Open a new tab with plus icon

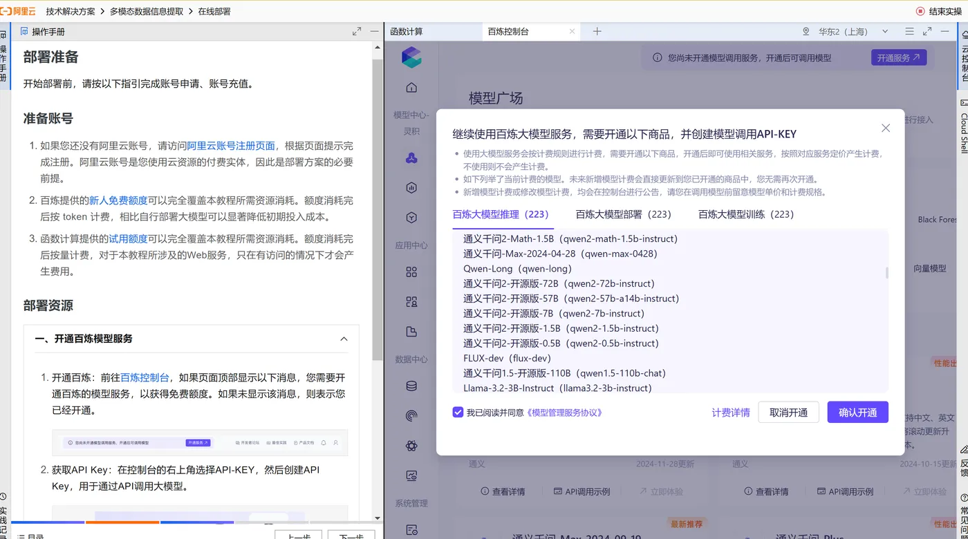597,32
